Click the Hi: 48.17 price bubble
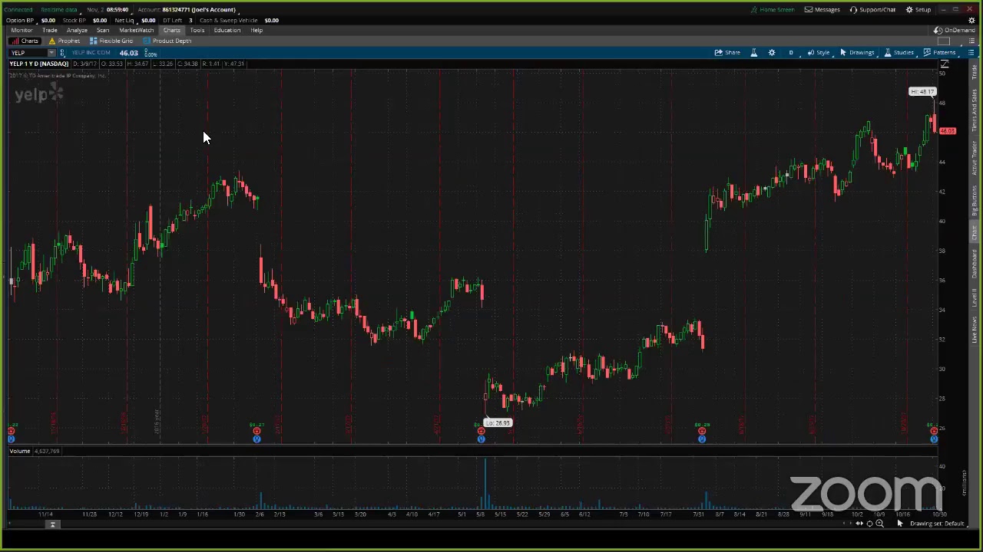 tap(922, 92)
